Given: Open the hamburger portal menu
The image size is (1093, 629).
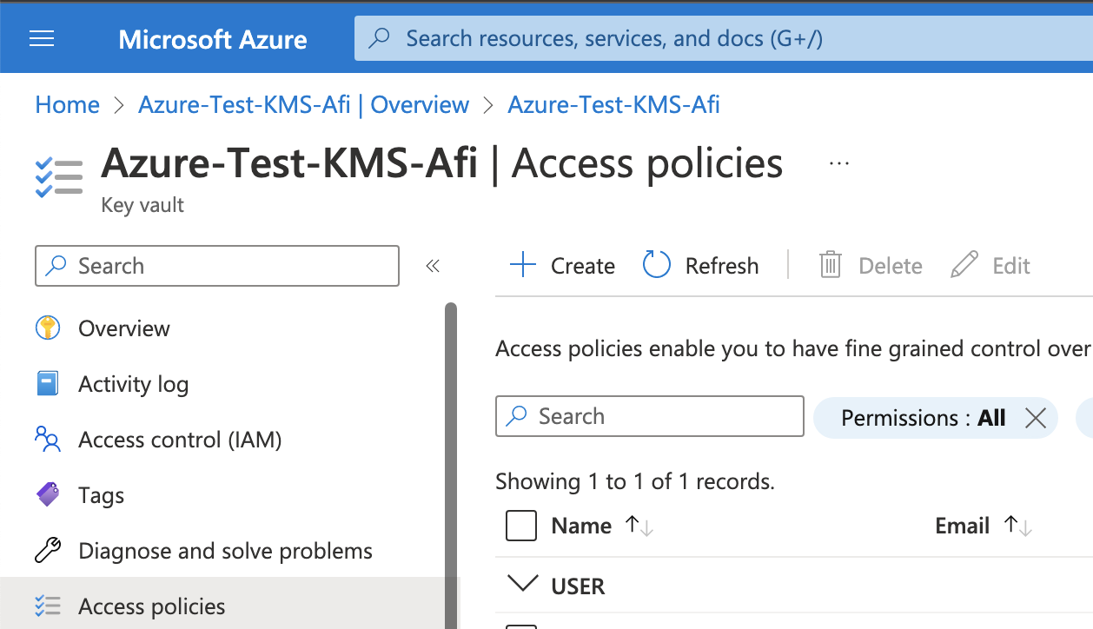Looking at the screenshot, I should pos(42,39).
